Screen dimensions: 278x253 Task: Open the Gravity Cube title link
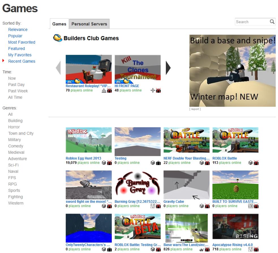174,202
